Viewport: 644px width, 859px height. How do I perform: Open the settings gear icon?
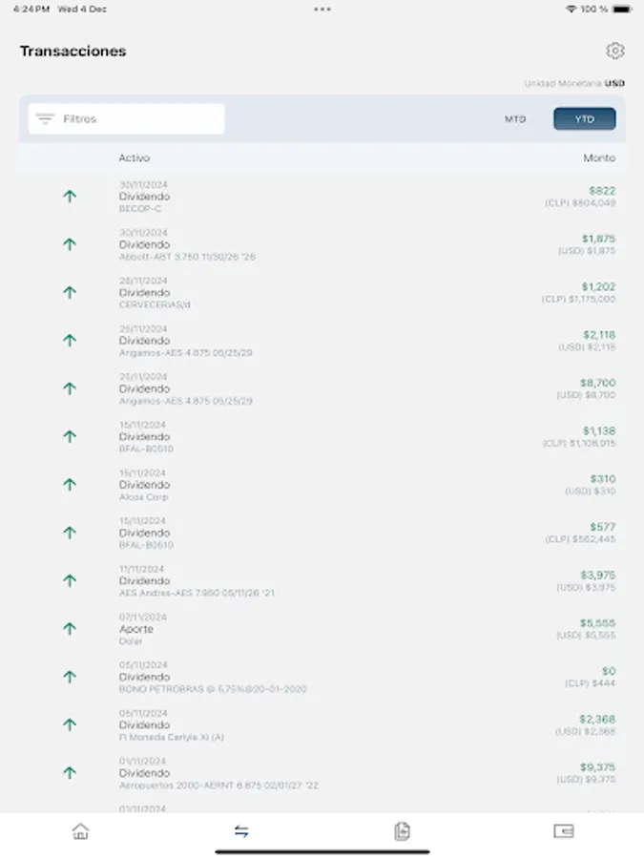coord(615,51)
